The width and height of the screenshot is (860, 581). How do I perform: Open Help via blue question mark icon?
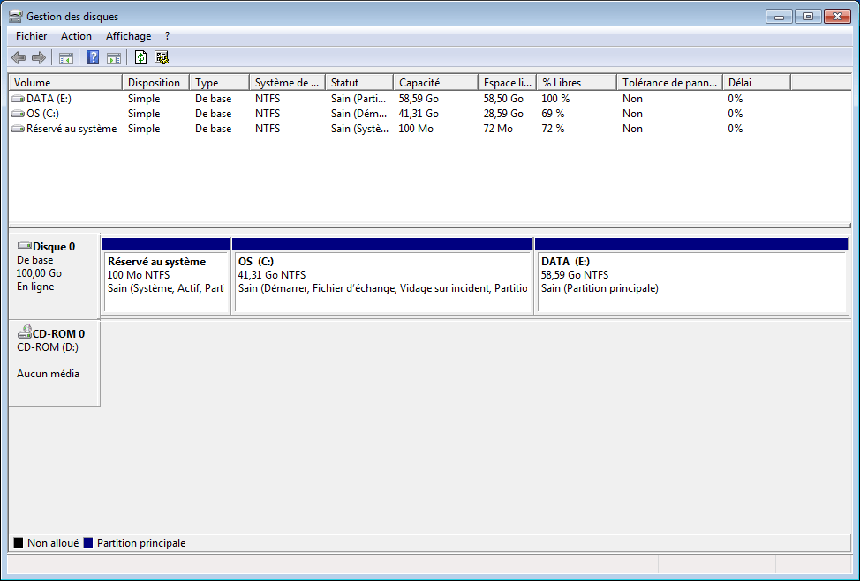coord(94,57)
